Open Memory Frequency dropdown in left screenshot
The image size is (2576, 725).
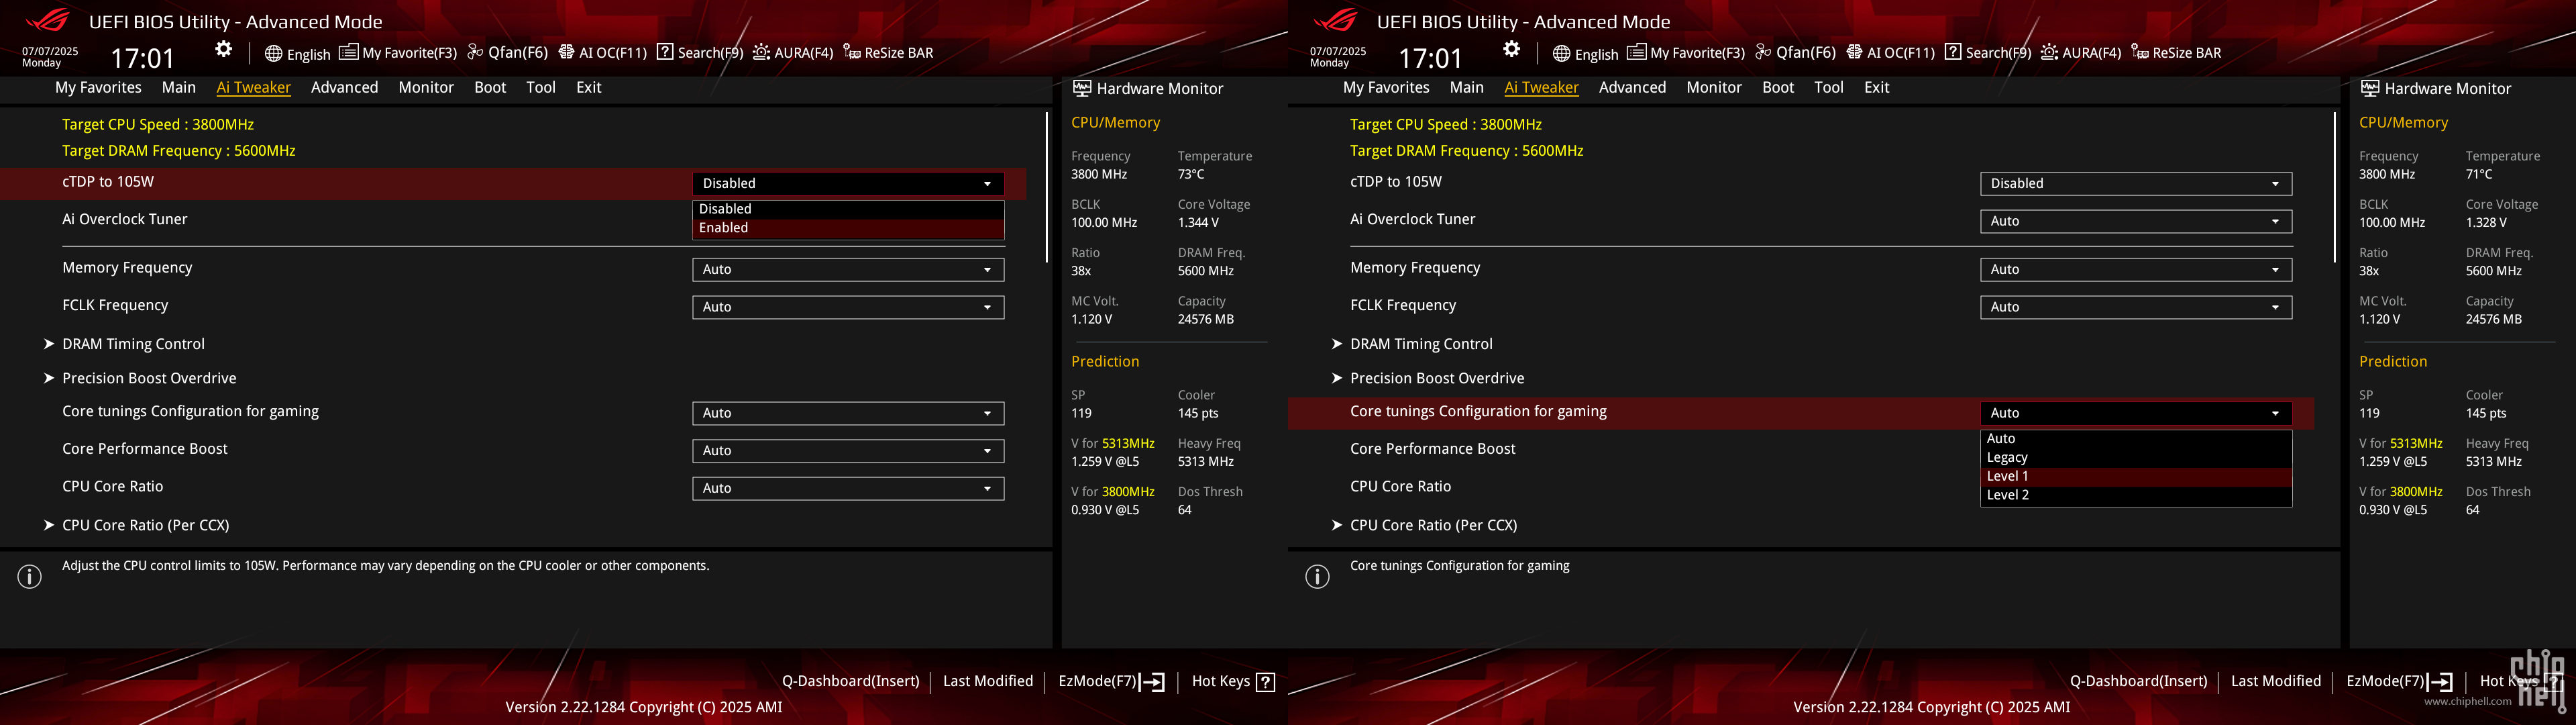click(848, 269)
